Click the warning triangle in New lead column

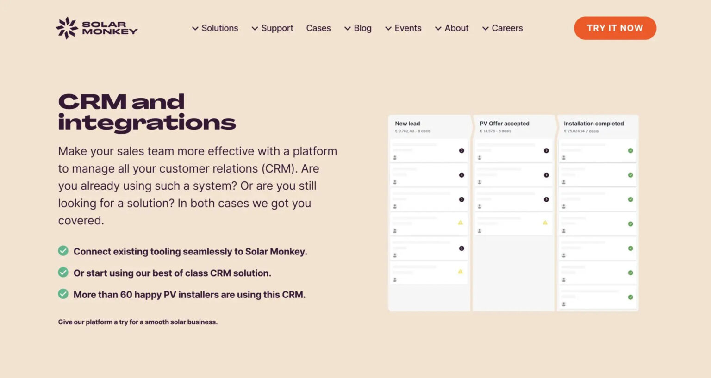click(460, 223)
